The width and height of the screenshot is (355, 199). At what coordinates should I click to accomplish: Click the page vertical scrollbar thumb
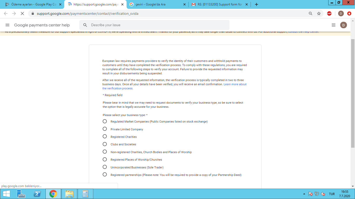pos(353,93)
